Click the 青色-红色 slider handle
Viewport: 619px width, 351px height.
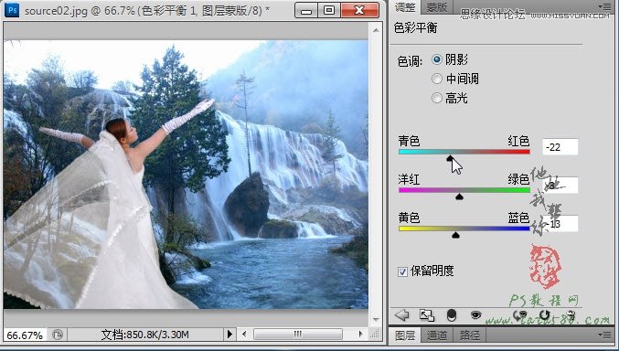coord(450,158)
